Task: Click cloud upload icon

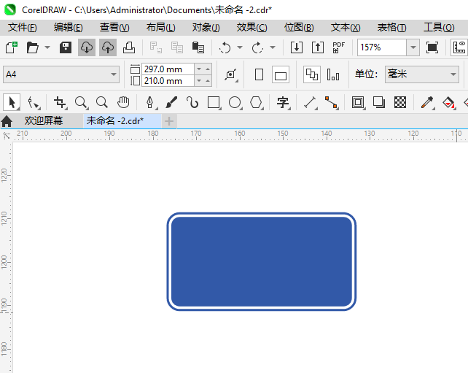Action: tap(108, 47)
